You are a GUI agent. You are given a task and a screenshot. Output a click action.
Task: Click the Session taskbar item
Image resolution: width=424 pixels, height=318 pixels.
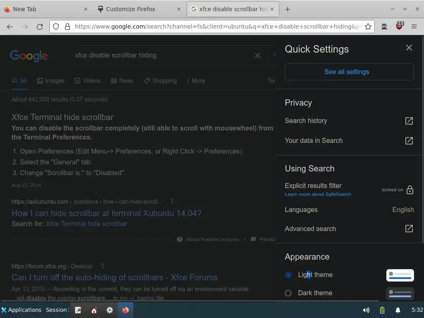[x=57, y=310]
